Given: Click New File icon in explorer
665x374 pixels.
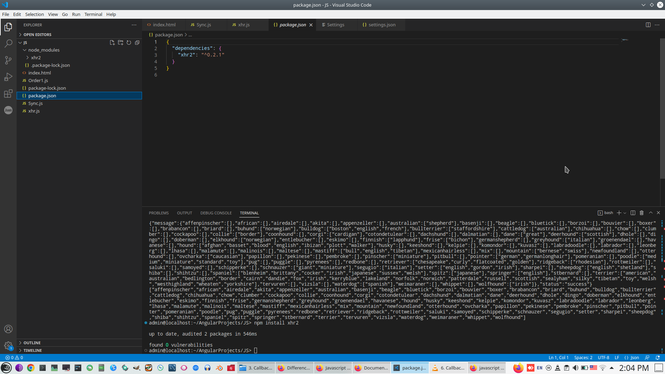Looking at the screenshot, I should click(112, 43).
